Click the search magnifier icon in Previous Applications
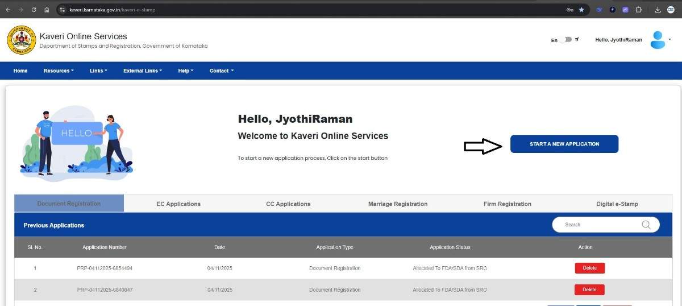Viewport: 682px width, 306px height. (646, 225)
